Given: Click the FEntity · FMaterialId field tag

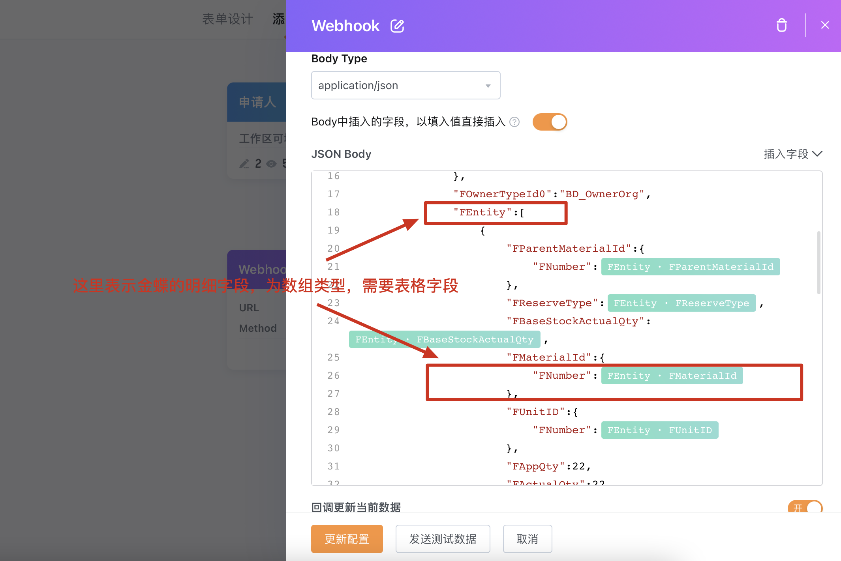Looking at the screenshot, I should click(672, 376).
